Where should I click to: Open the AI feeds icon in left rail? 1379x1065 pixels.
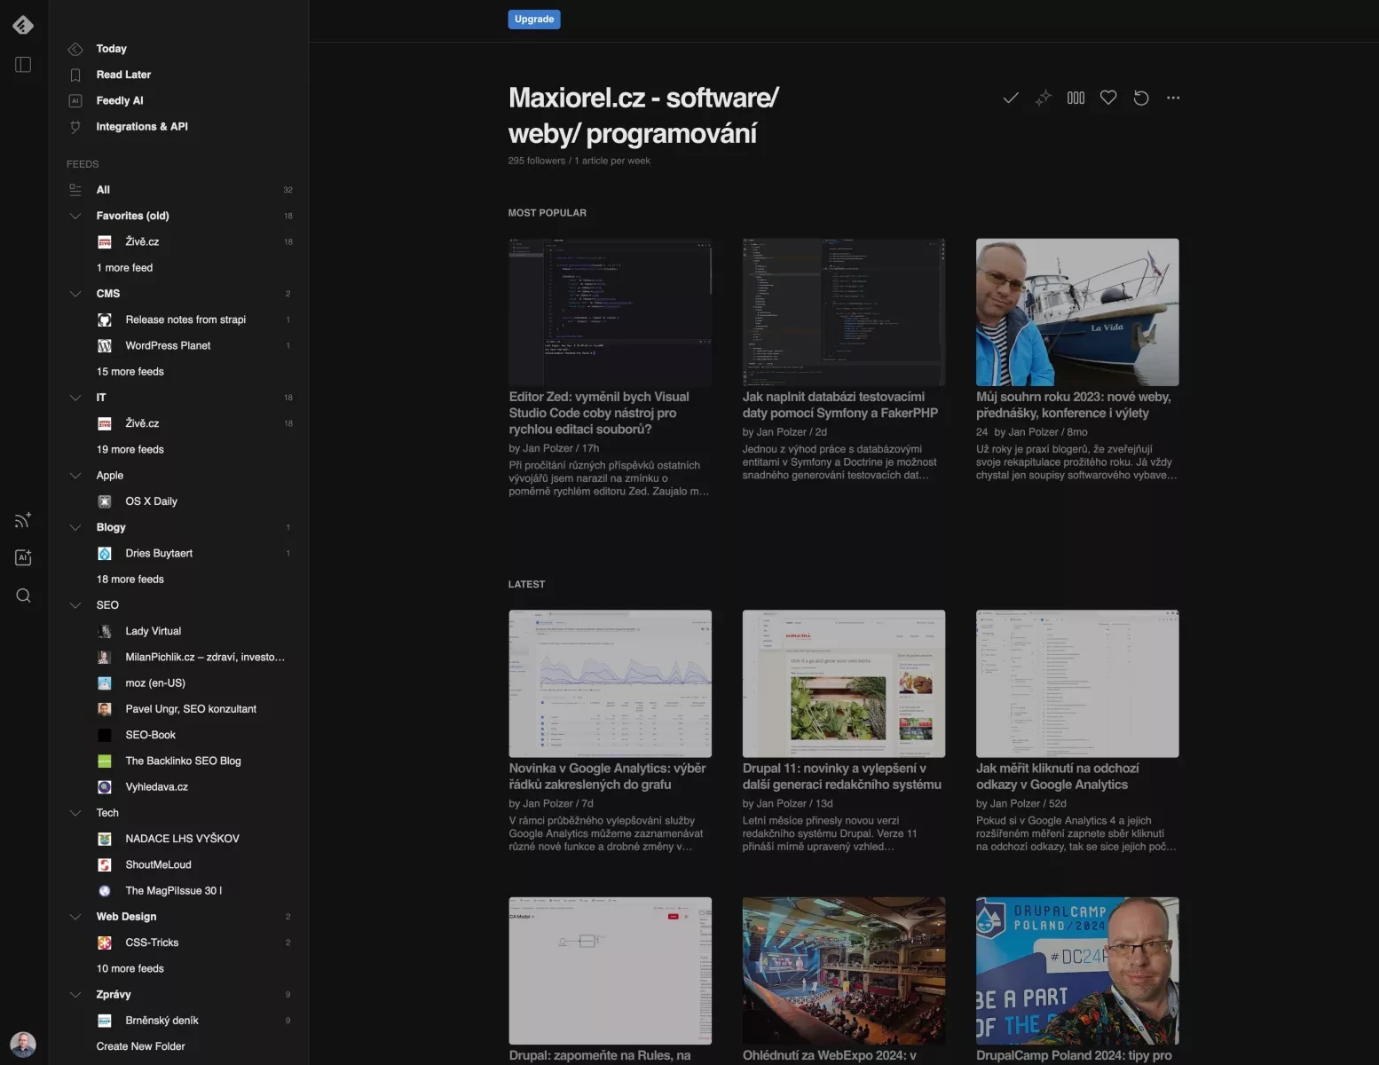pos(23,557)
